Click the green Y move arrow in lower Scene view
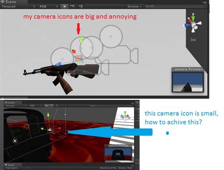 click(48, 115)
